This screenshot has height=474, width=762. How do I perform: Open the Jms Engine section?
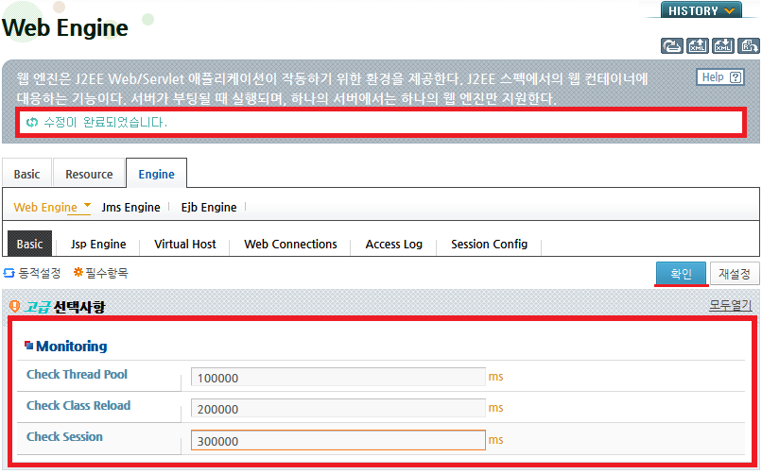pos(130,207)
